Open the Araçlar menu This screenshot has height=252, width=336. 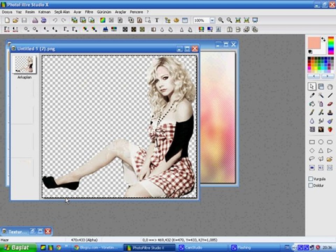120,12
